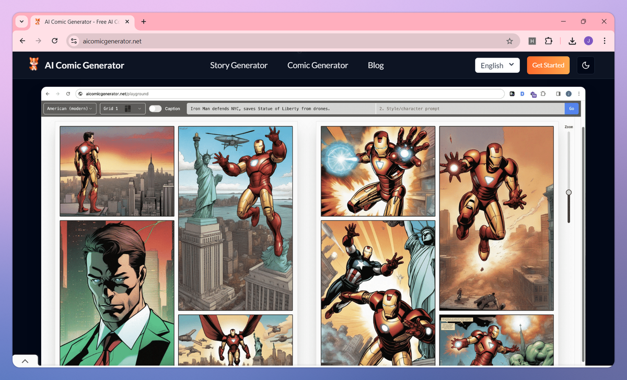
Task: Select the Blog menu item
Action: (x=376, y=65)
